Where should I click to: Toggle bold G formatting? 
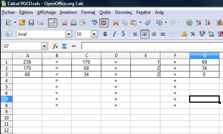click(105, 34)
